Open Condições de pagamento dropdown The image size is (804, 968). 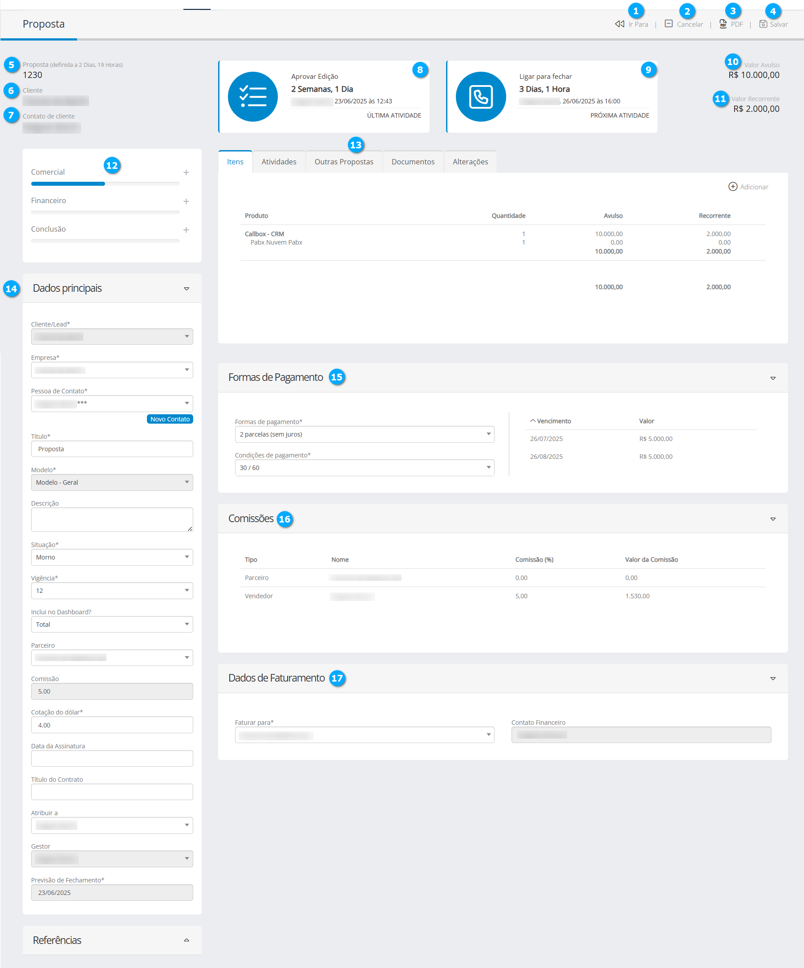click(364, 468)
